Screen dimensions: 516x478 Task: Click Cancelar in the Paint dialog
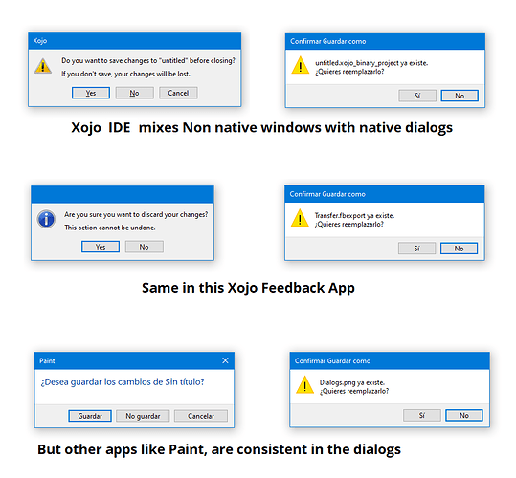(201, 416)
